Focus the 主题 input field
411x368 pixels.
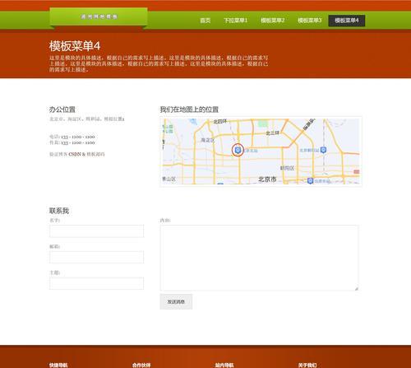(x=96, y=283)
